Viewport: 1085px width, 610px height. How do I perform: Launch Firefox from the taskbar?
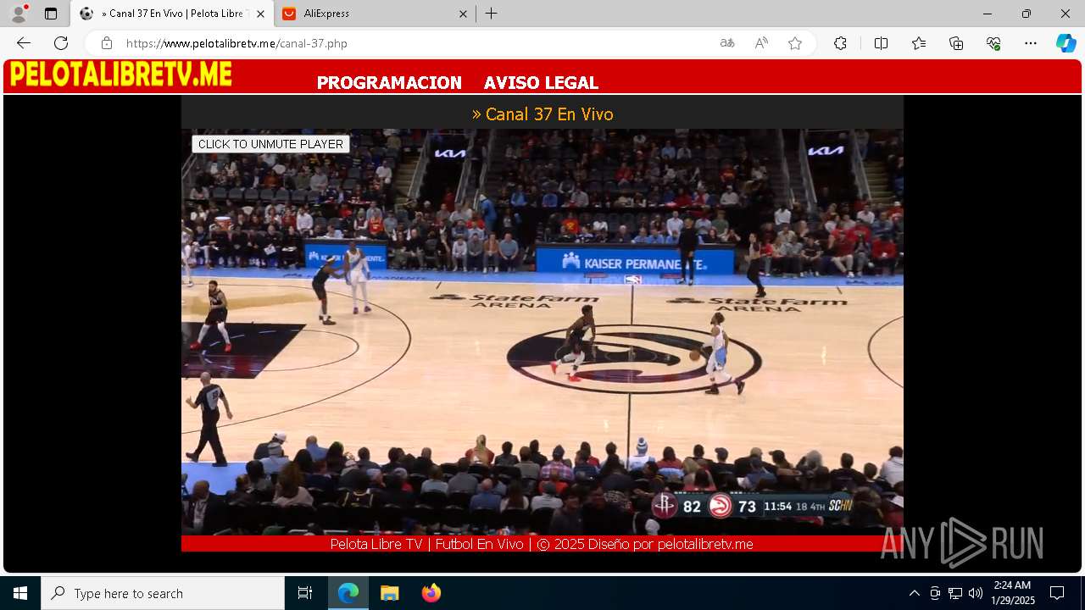point(431,593)
